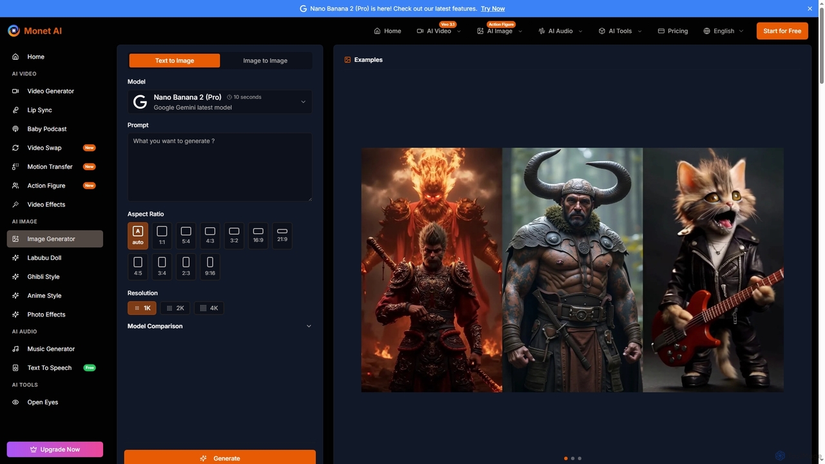Open the AI Video top nav dropdown
Viewport: 825px width, 464px height.
point(439,31)
